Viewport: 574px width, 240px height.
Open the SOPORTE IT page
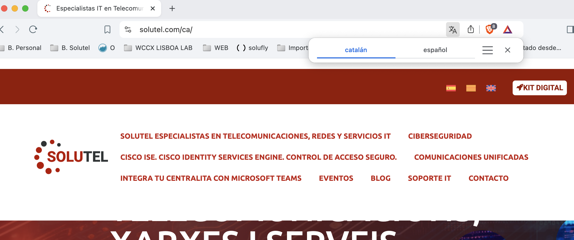429,178
